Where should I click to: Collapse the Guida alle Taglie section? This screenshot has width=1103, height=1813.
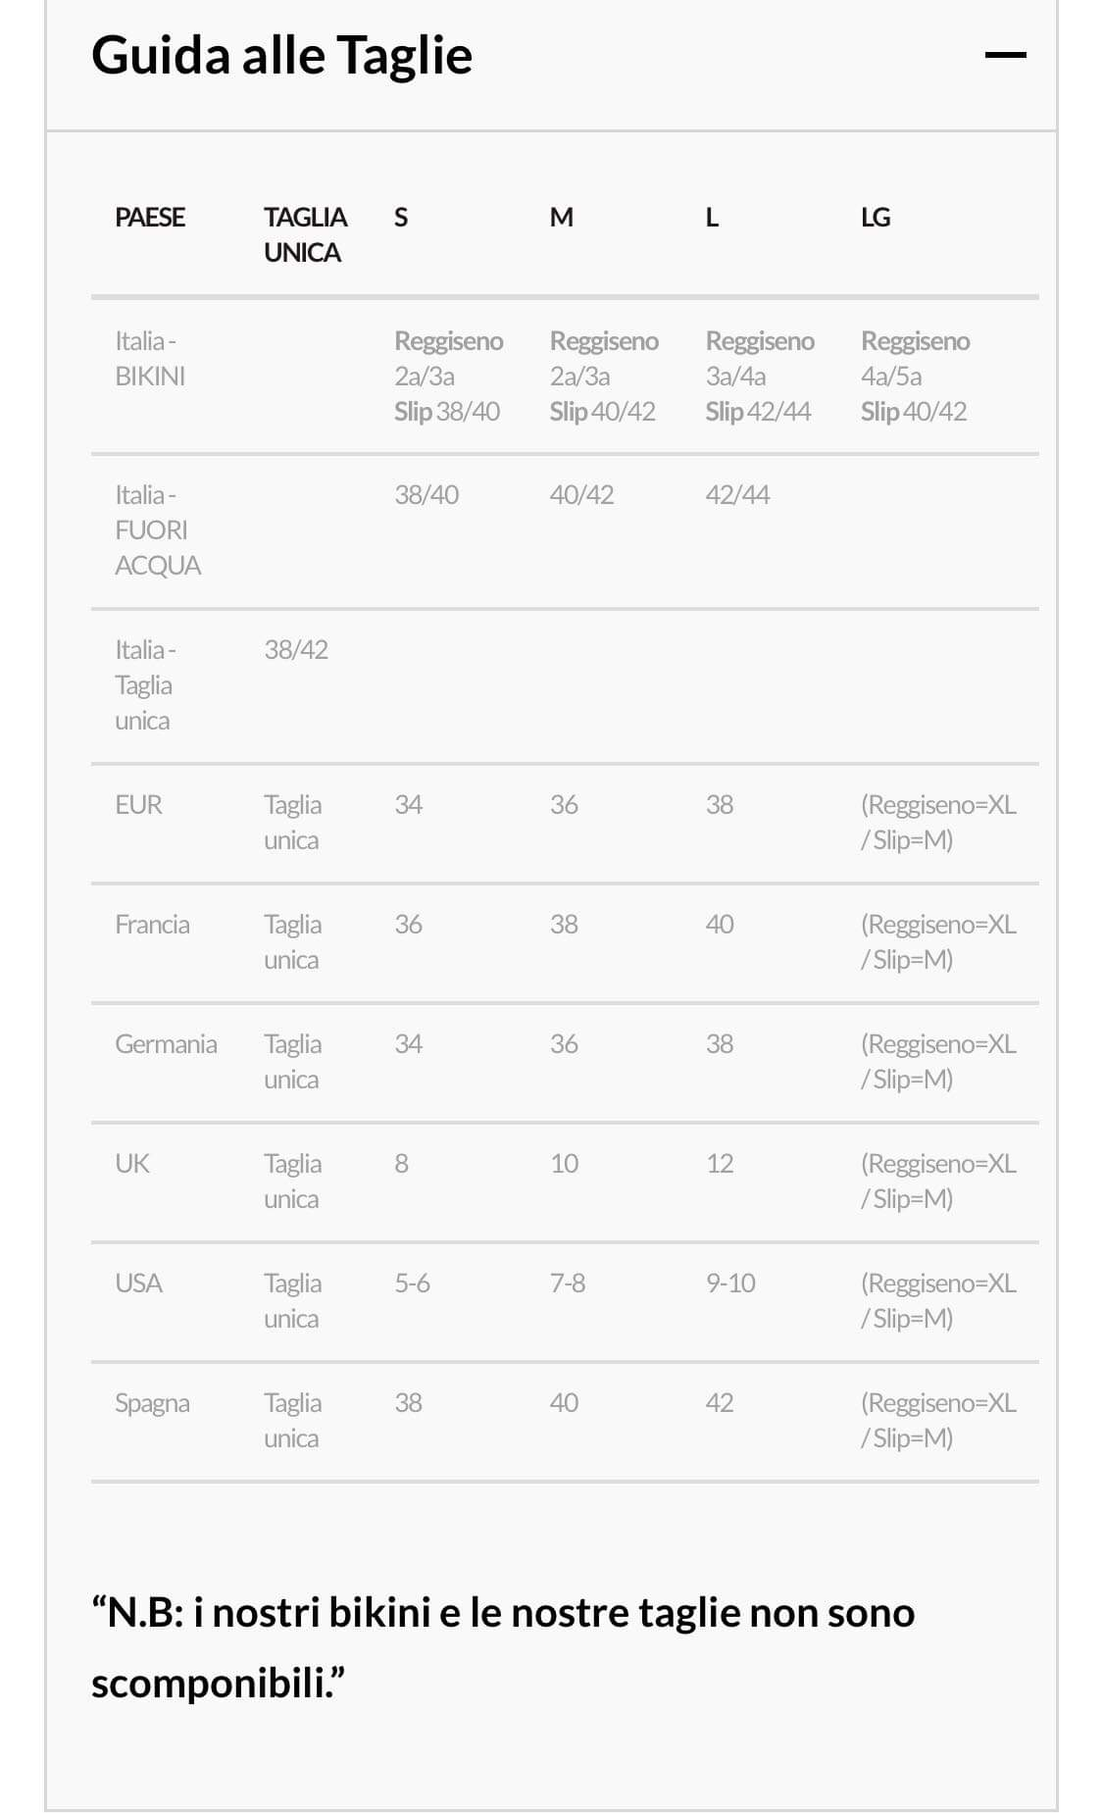point(1005,56)
